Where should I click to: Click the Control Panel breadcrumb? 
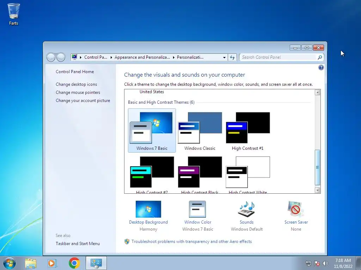point(96,57)
